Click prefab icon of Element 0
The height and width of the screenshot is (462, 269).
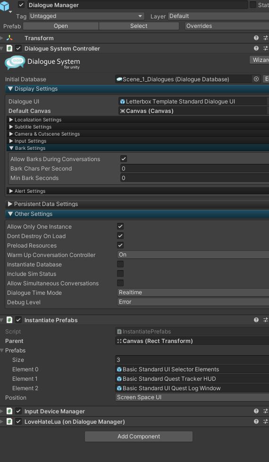[119, 369]
